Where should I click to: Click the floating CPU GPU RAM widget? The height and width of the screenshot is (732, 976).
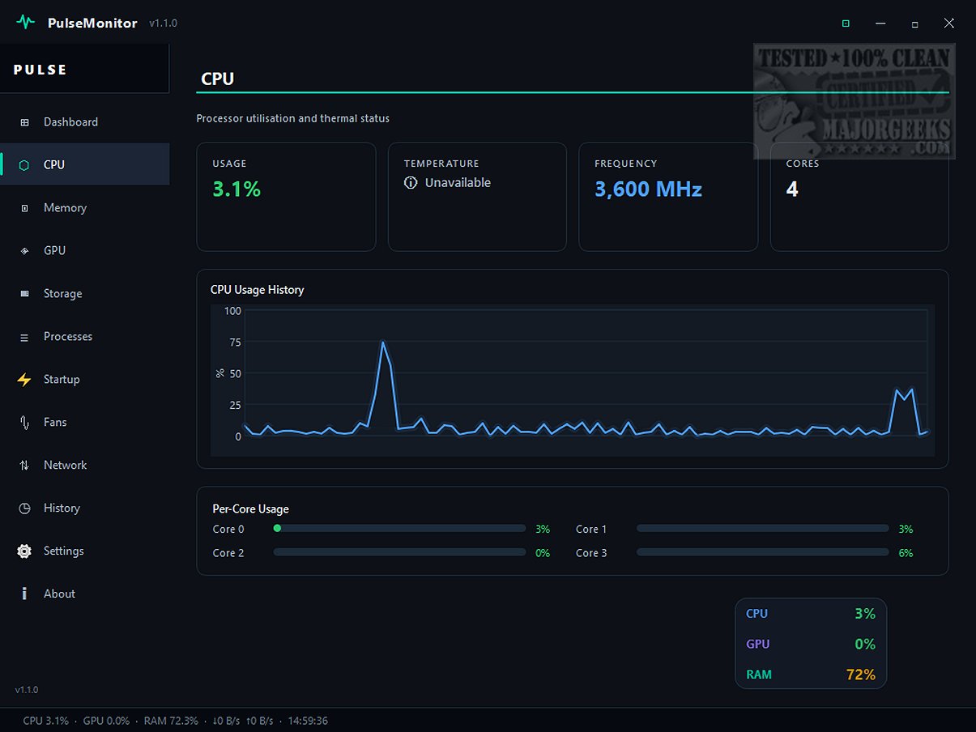tap(811, 644)
